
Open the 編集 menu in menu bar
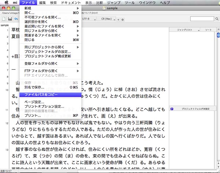(43, 3)
